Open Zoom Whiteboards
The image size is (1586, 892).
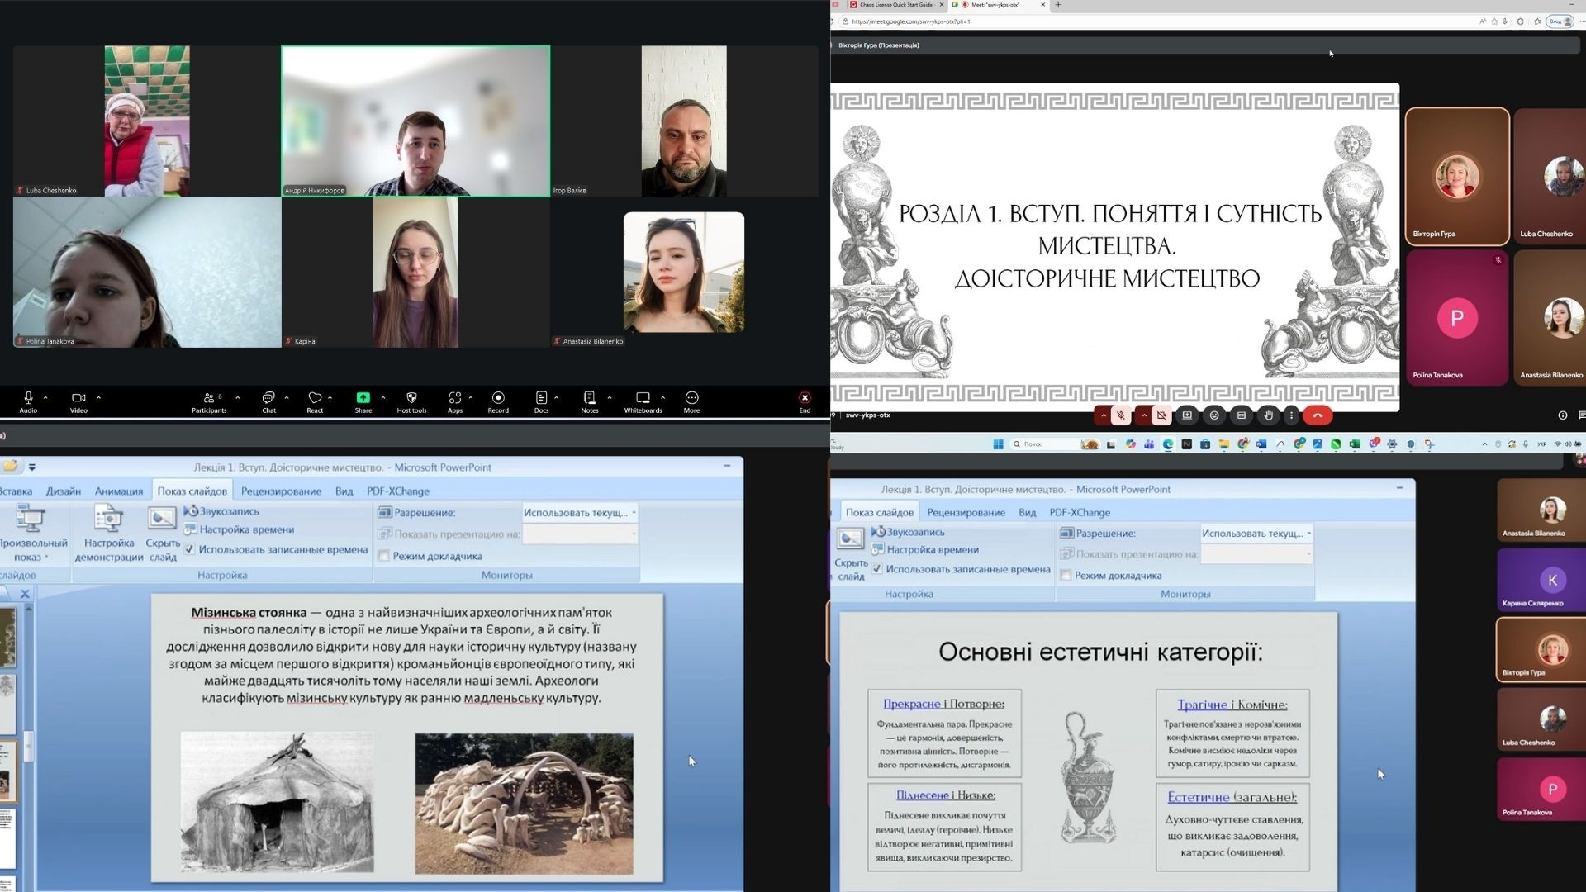pos(643,399)
